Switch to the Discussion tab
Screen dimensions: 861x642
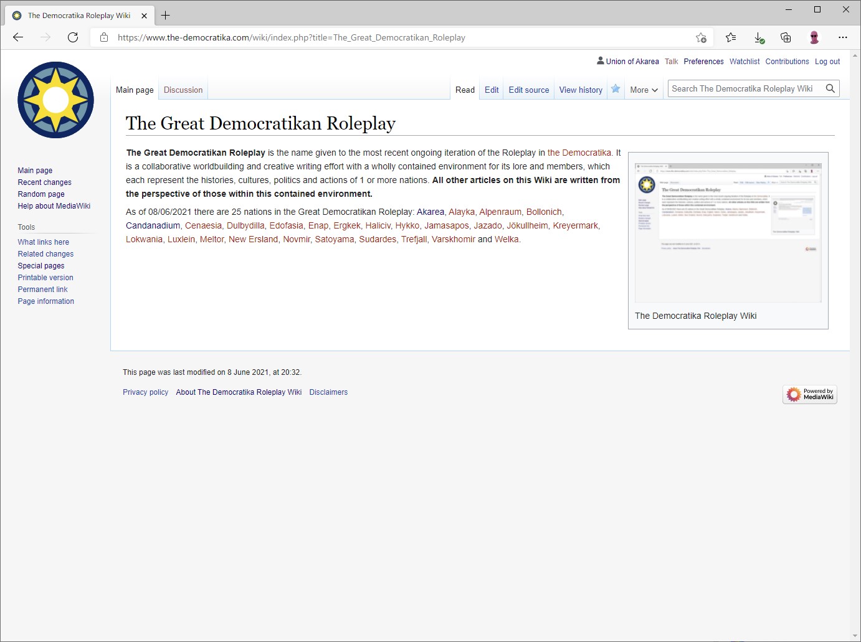point(183,90)
